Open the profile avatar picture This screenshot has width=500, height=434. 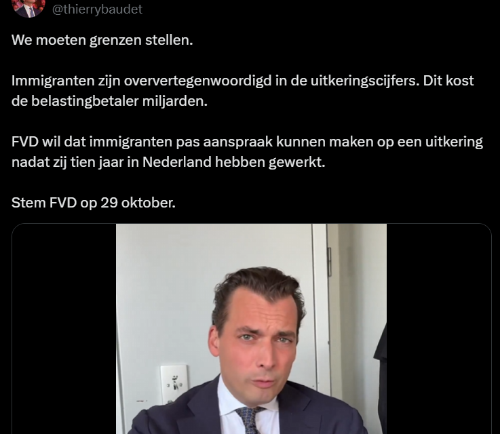(28, 8)
